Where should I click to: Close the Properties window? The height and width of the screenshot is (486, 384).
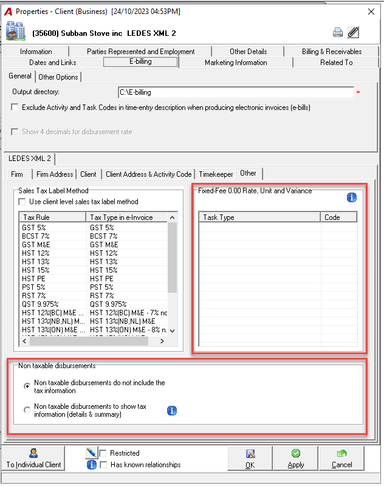click(x=371, y=12)
